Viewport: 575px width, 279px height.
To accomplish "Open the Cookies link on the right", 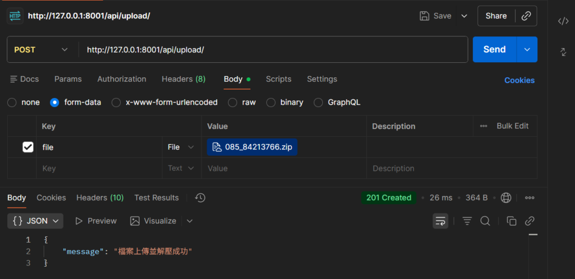I will coord(519,80).
